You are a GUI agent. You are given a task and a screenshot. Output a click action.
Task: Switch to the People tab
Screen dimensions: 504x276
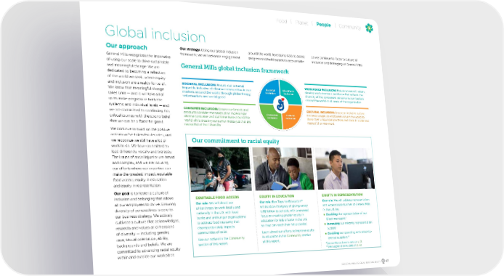[x=323, y=25]
